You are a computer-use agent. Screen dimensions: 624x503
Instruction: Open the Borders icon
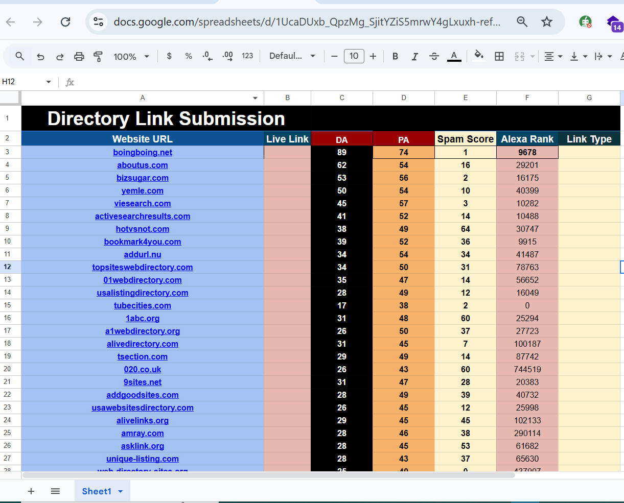point(499,56)
